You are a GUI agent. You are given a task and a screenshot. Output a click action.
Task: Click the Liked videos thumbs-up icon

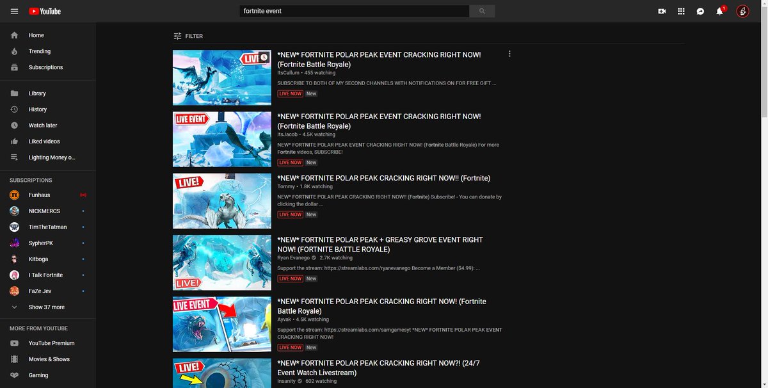coord(14,141)
